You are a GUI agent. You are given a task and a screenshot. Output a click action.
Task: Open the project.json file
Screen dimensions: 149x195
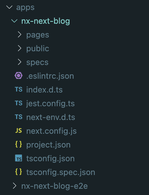tap(48, 145)
